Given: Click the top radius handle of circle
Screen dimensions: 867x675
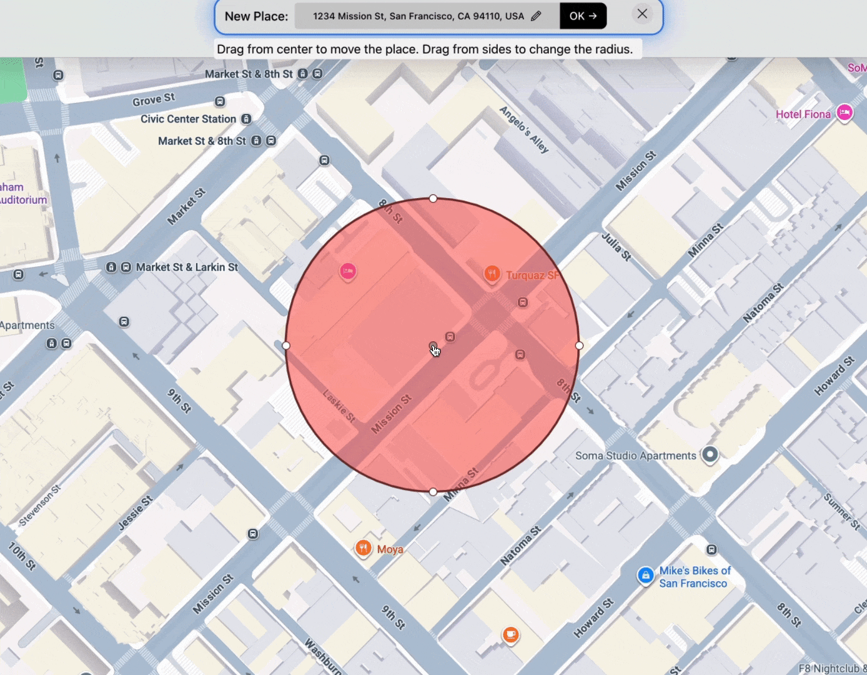Looking at the screenshot, I should (433, 199).
